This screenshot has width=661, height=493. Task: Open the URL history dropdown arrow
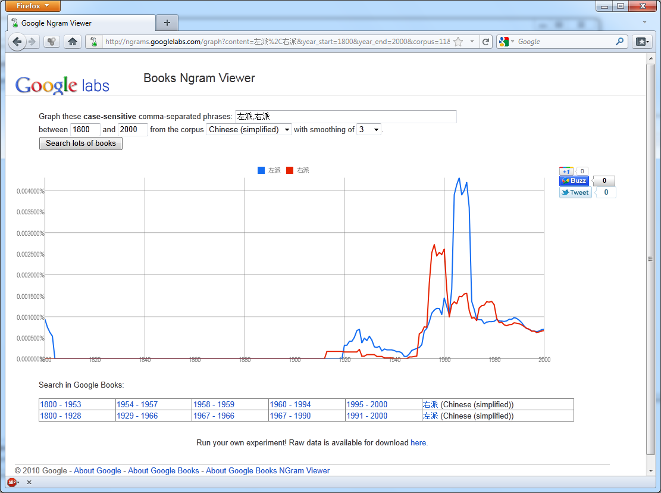tap(472, 41)
